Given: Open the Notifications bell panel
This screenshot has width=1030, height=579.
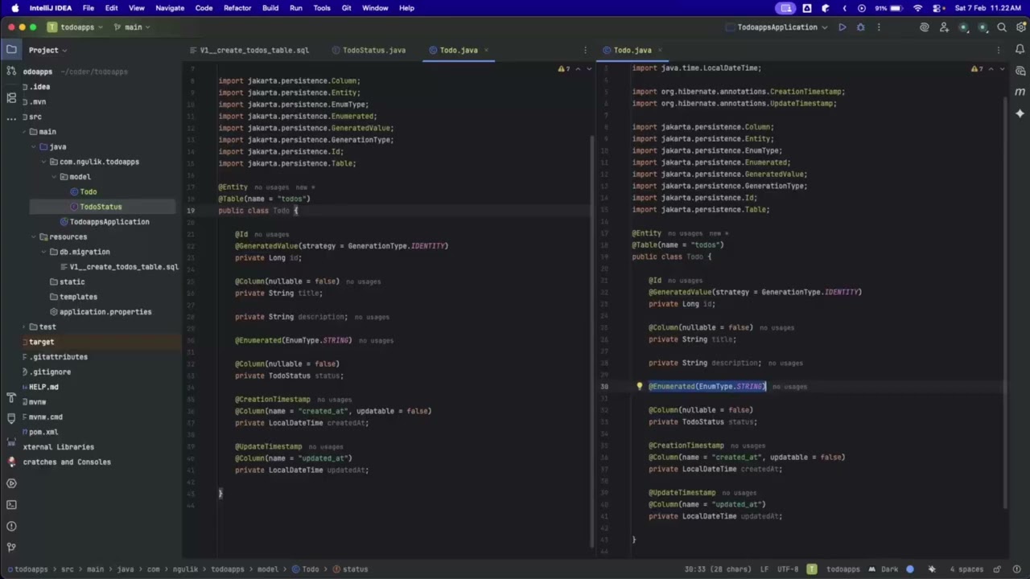Looking at the screenshot, I should click(1020, 50).
